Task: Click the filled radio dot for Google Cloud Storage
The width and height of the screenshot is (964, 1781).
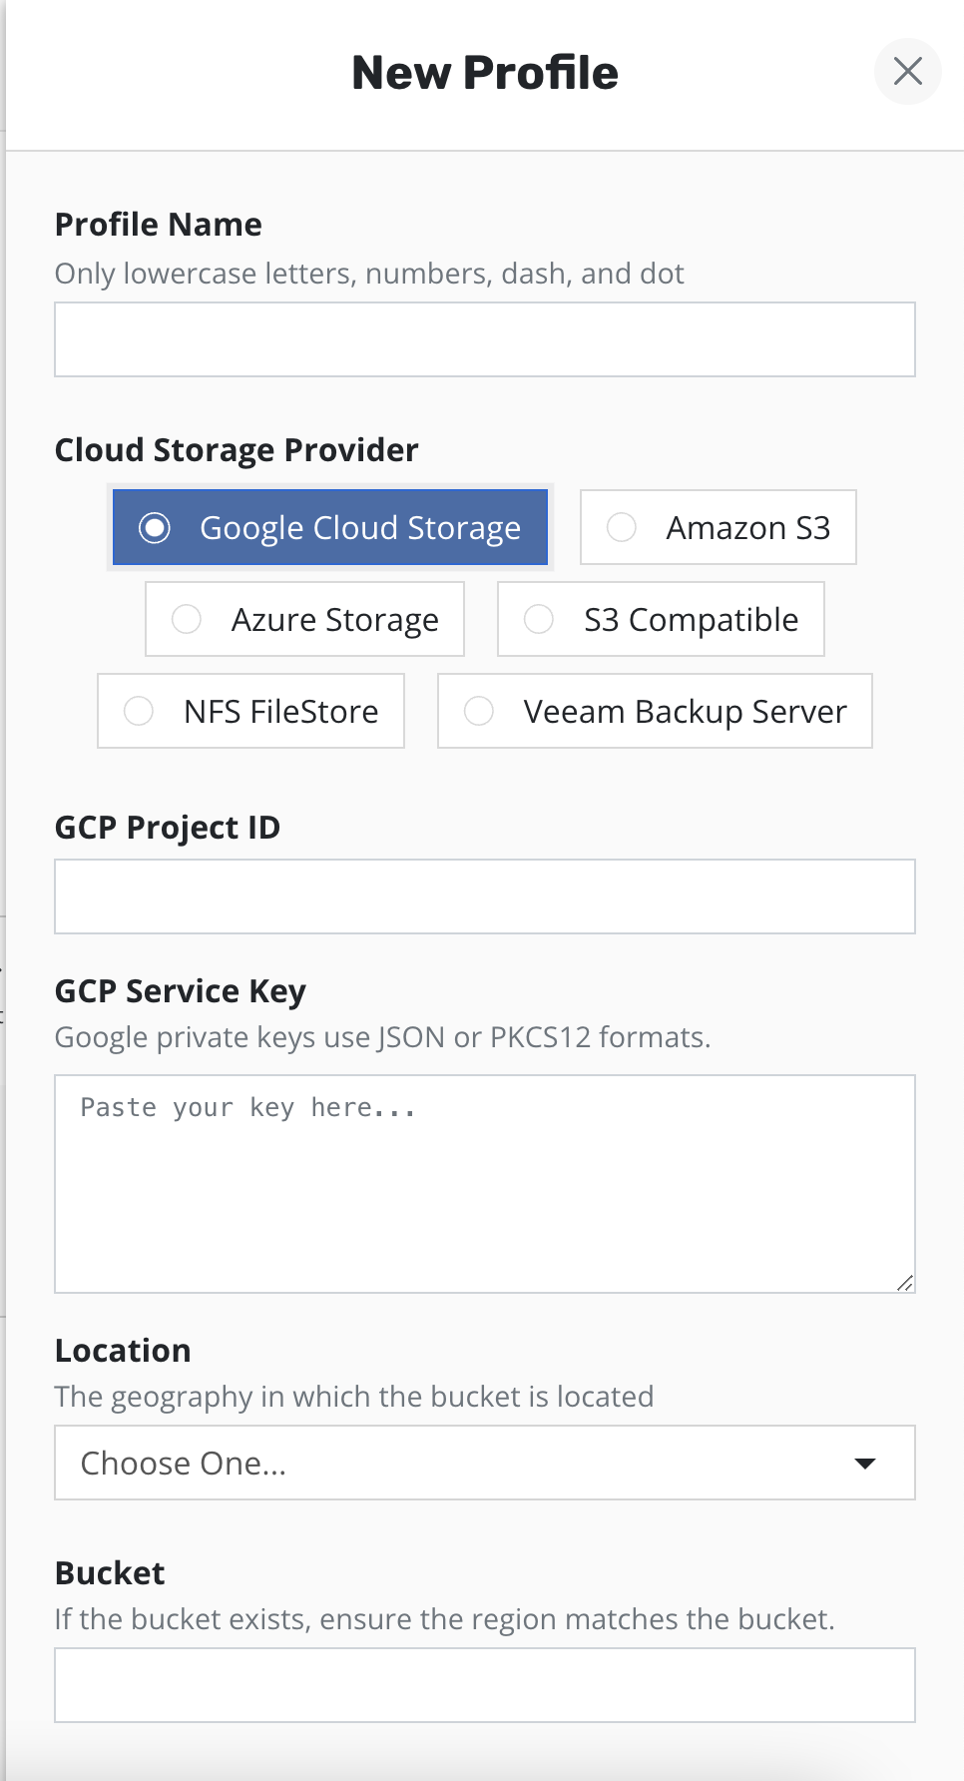Action: [155, 527]
